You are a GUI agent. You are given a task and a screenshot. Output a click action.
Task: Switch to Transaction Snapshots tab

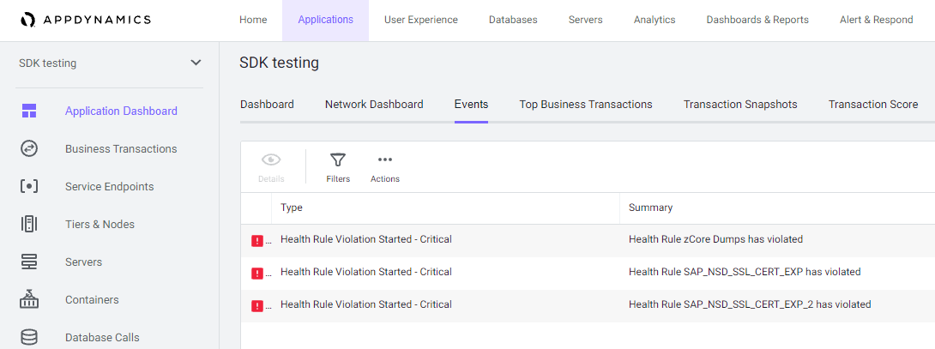coord(740,105)
